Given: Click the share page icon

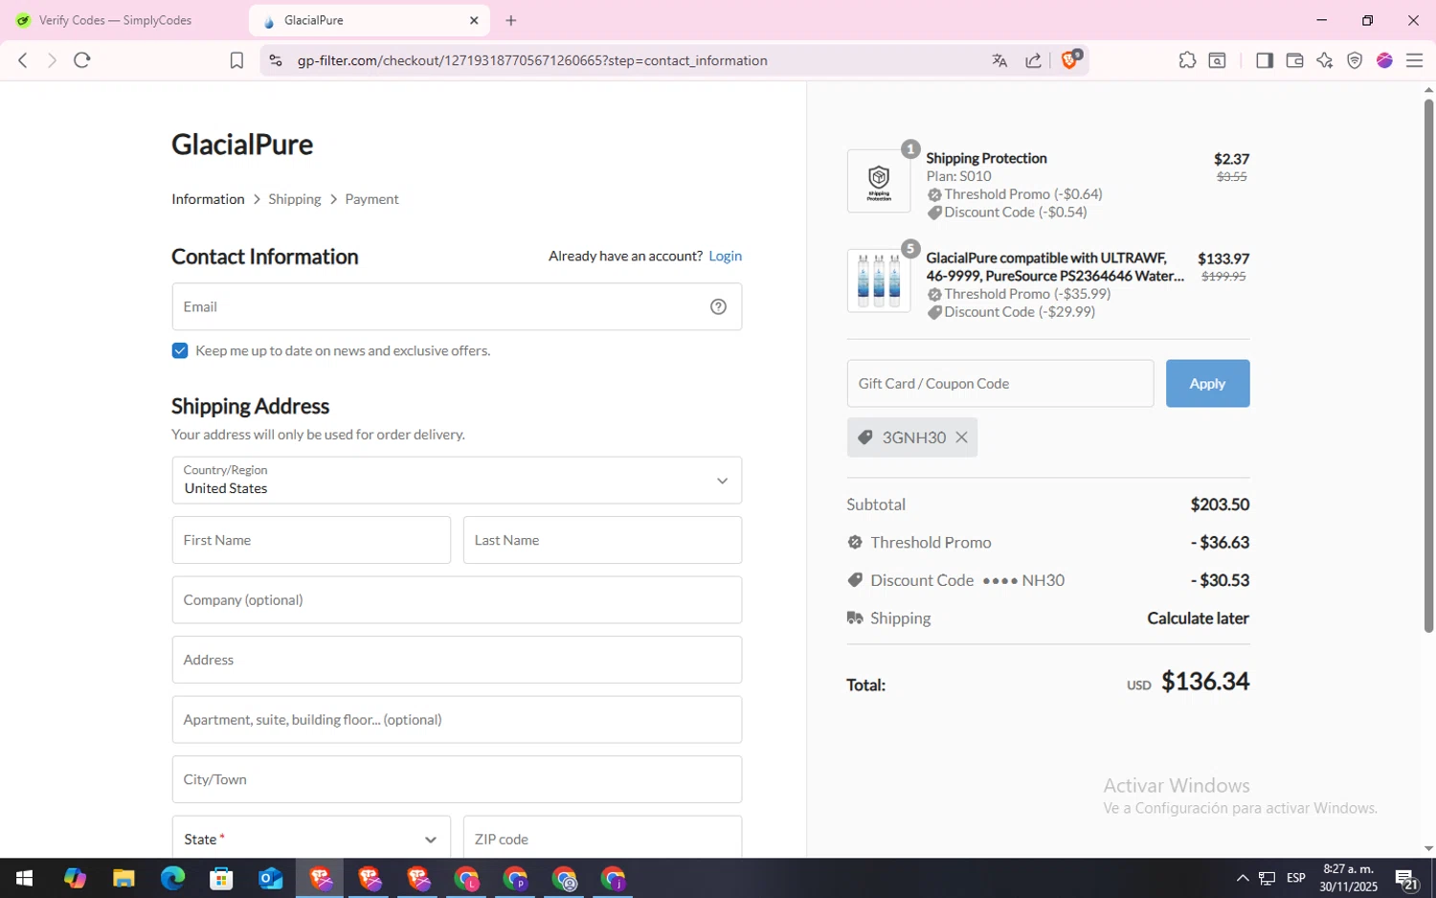Looking at the screenshot, I should click(x=1034, y=60).
